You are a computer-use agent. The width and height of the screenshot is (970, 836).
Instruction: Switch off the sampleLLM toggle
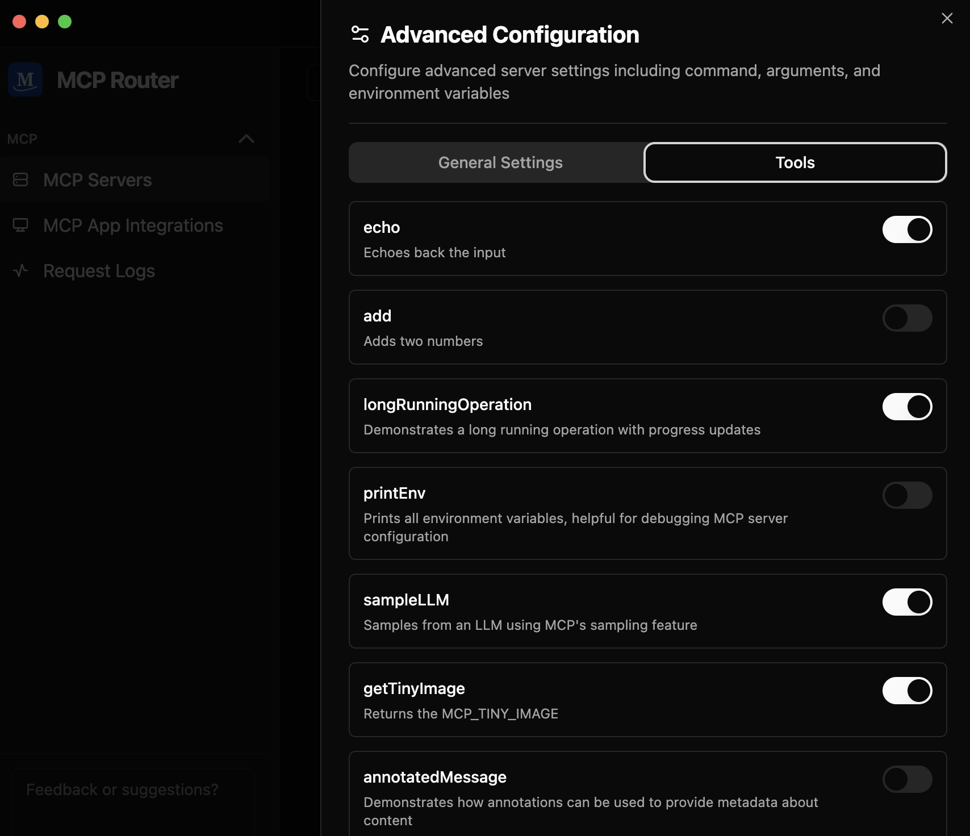907,602
